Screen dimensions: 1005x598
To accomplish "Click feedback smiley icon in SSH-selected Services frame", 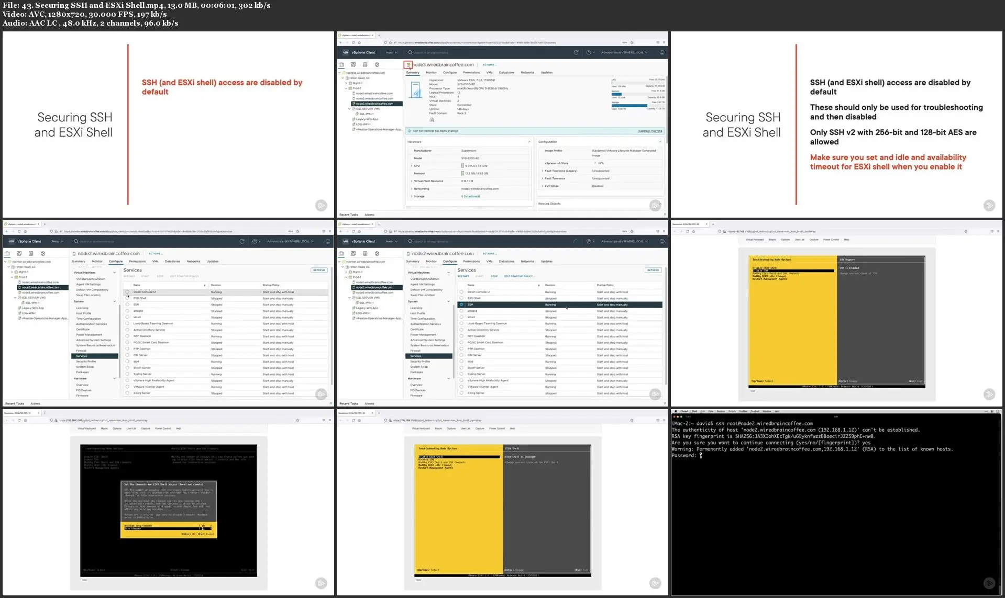I will pyautogui.click(x=662, y=241).
